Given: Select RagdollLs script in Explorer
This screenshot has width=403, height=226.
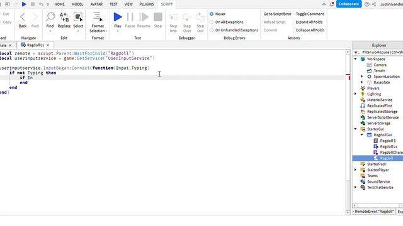Looking at the screenshot, I should coord(389,146).
